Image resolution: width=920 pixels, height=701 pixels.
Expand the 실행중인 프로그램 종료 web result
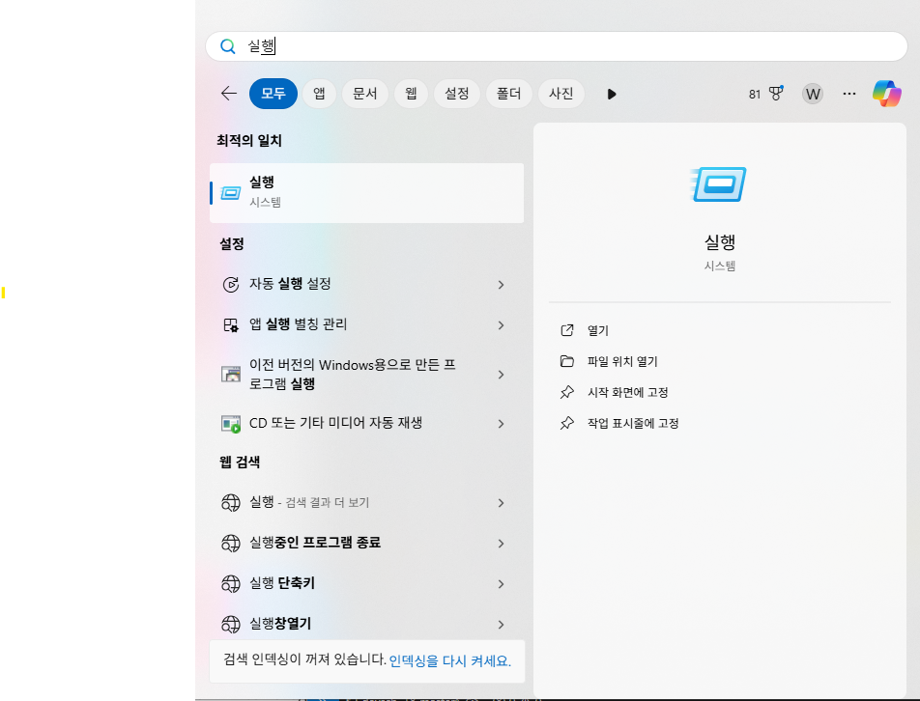(x=501, y=543)
